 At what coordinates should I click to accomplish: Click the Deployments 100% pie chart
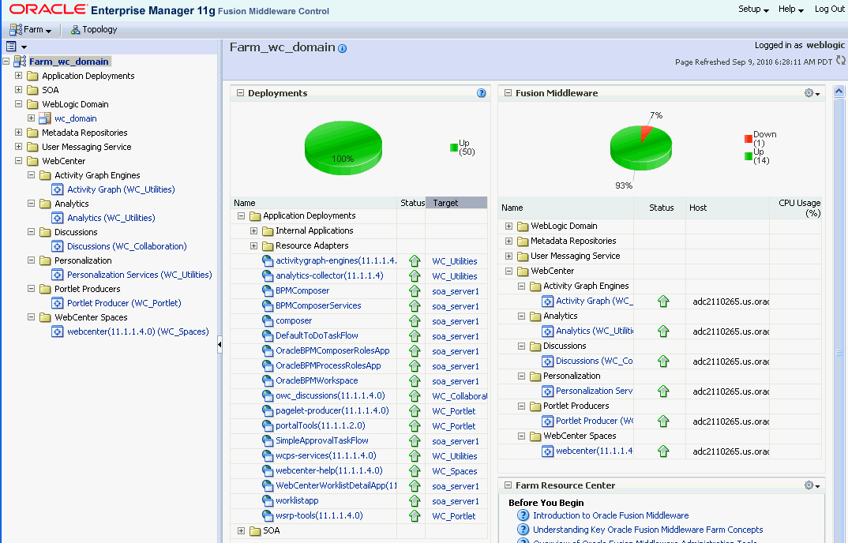tap(343, 148)
